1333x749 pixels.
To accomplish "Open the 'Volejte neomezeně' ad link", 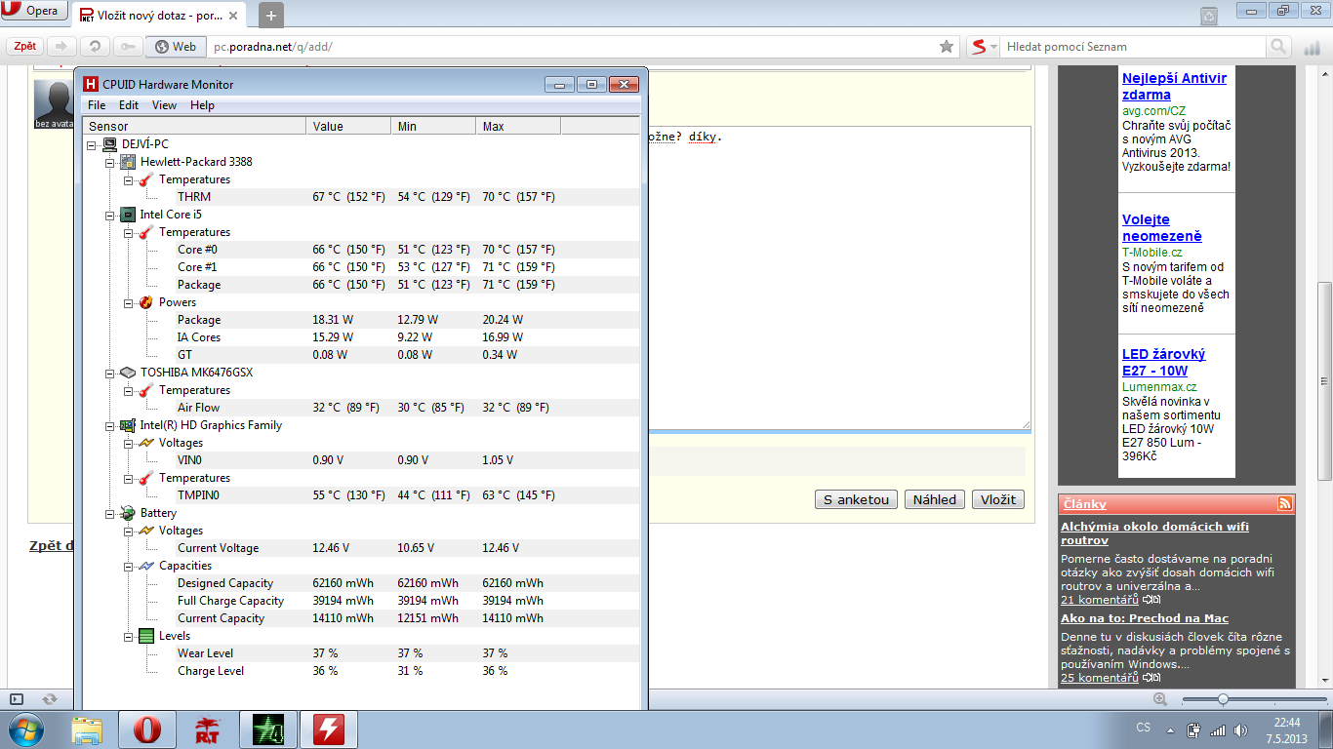I will (1162, 228).
